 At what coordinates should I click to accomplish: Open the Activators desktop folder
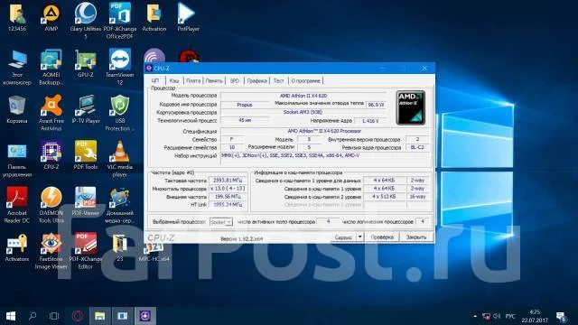(17, 247)
